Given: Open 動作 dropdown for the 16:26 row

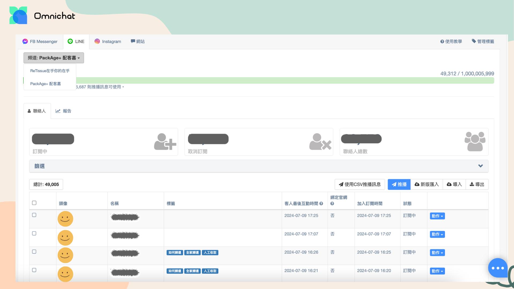Looking at the screenshot, I should click(437, 253).
